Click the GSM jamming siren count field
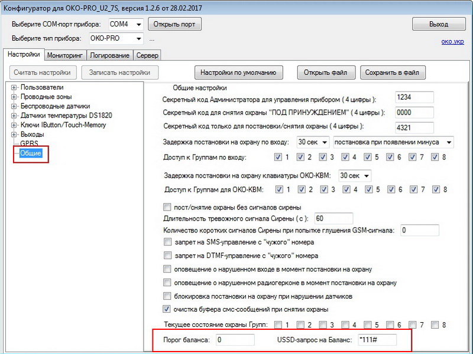The image size is (473, 354). pos(420,230)
